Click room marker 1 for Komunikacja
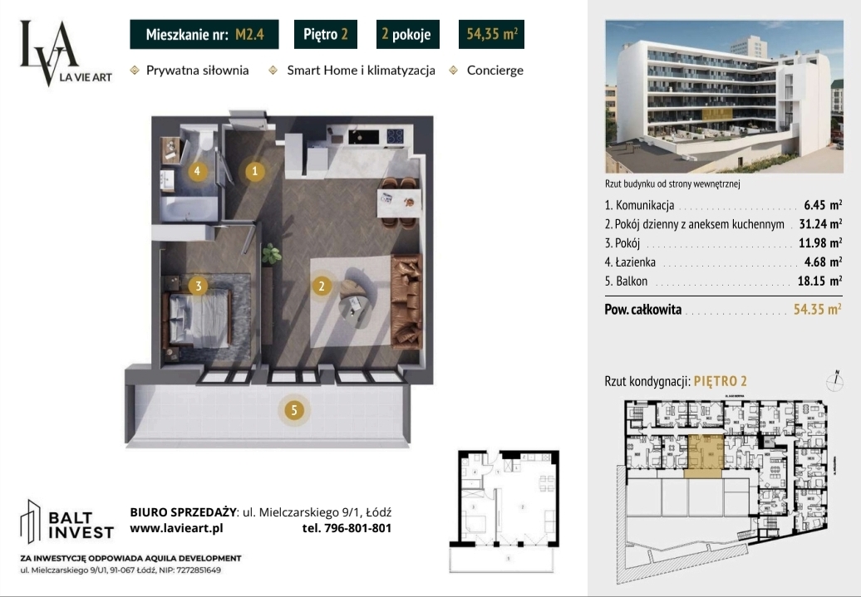This screenshot has height=597, width=861. tap(254, 171)
